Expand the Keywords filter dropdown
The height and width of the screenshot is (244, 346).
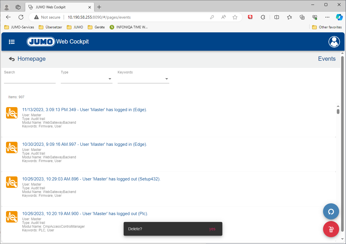143,79
